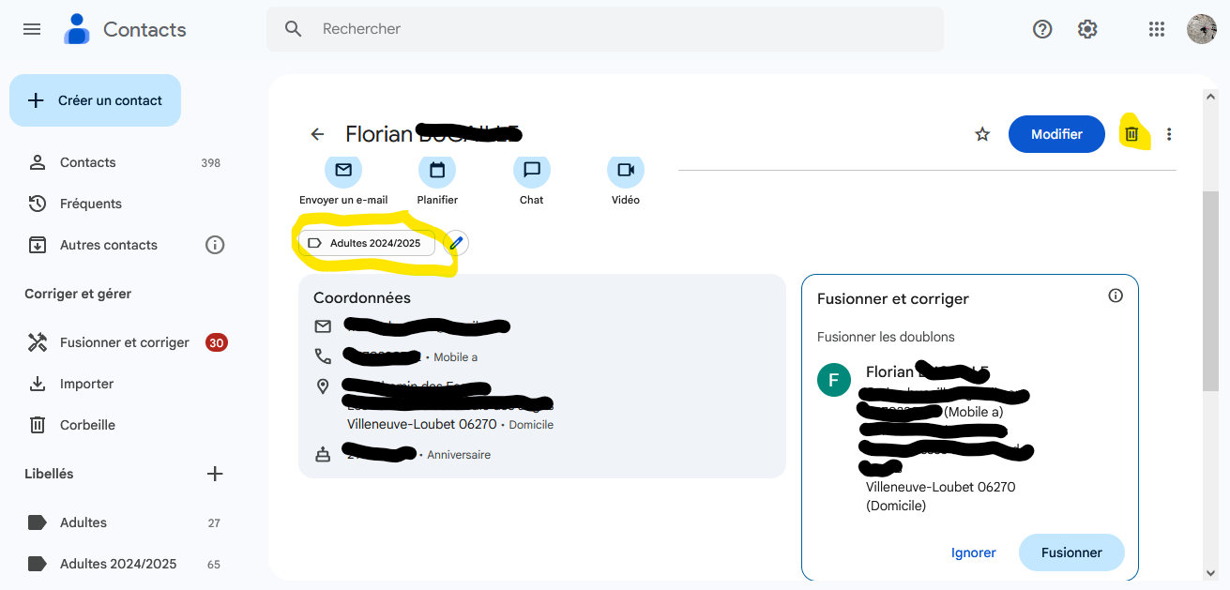Click the back arrow beside contact name

(317, 134)
